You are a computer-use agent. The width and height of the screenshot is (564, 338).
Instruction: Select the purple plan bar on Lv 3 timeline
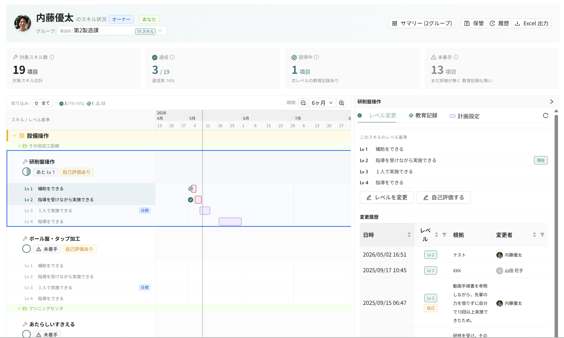tap(205, 211)
